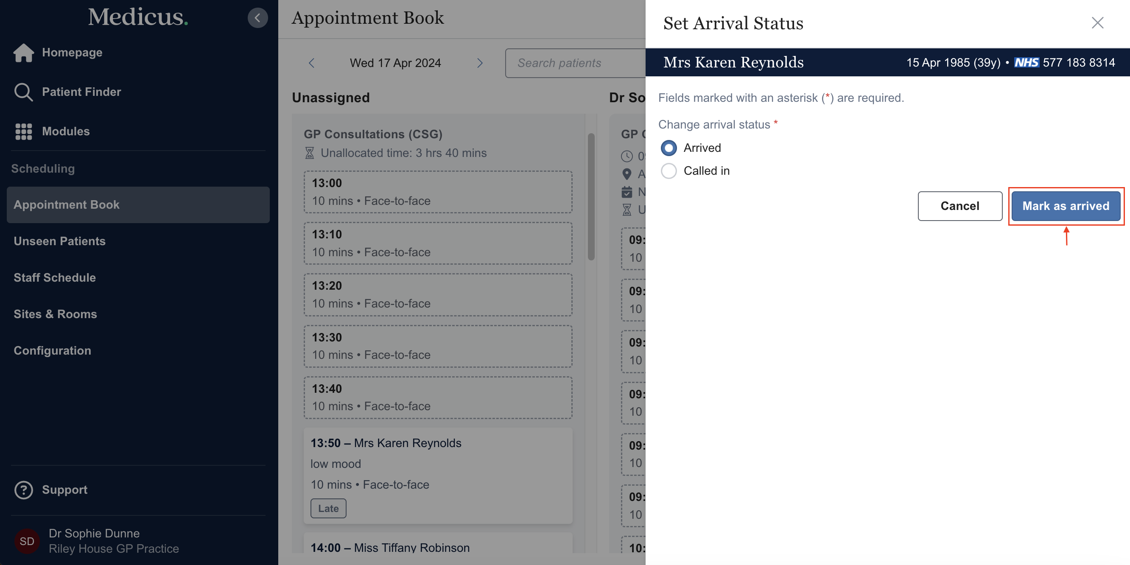Close the Set Arrival Status panel

[1097, 23]
